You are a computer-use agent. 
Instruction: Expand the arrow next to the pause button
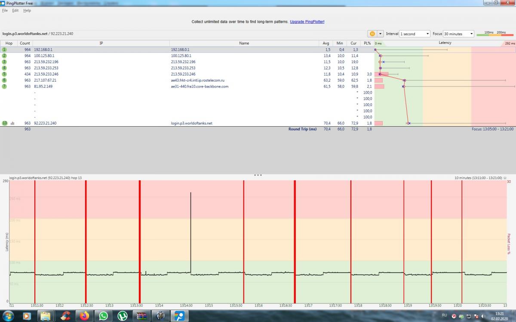[x=380, y=33]
